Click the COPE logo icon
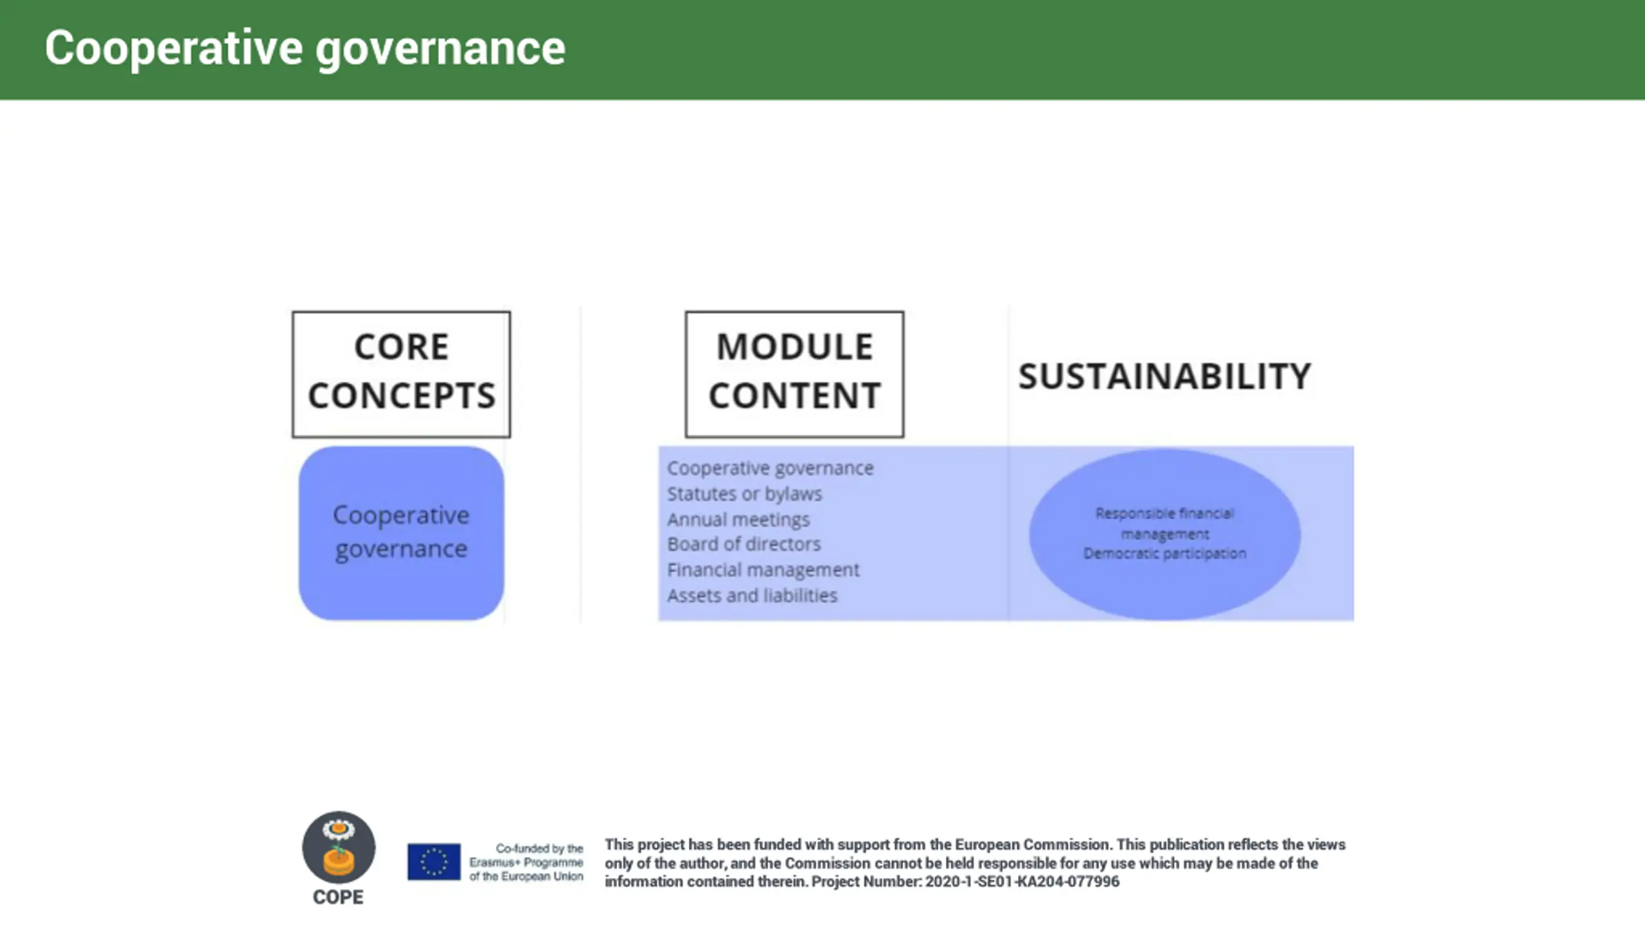Image resolution: width=1645 pixels, height=925 pixels. (x=339, y=847)
